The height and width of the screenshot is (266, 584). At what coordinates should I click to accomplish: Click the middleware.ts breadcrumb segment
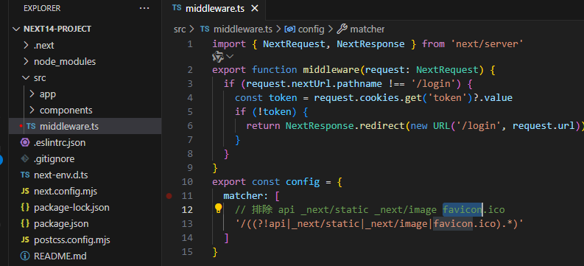(x=243, y=29)
